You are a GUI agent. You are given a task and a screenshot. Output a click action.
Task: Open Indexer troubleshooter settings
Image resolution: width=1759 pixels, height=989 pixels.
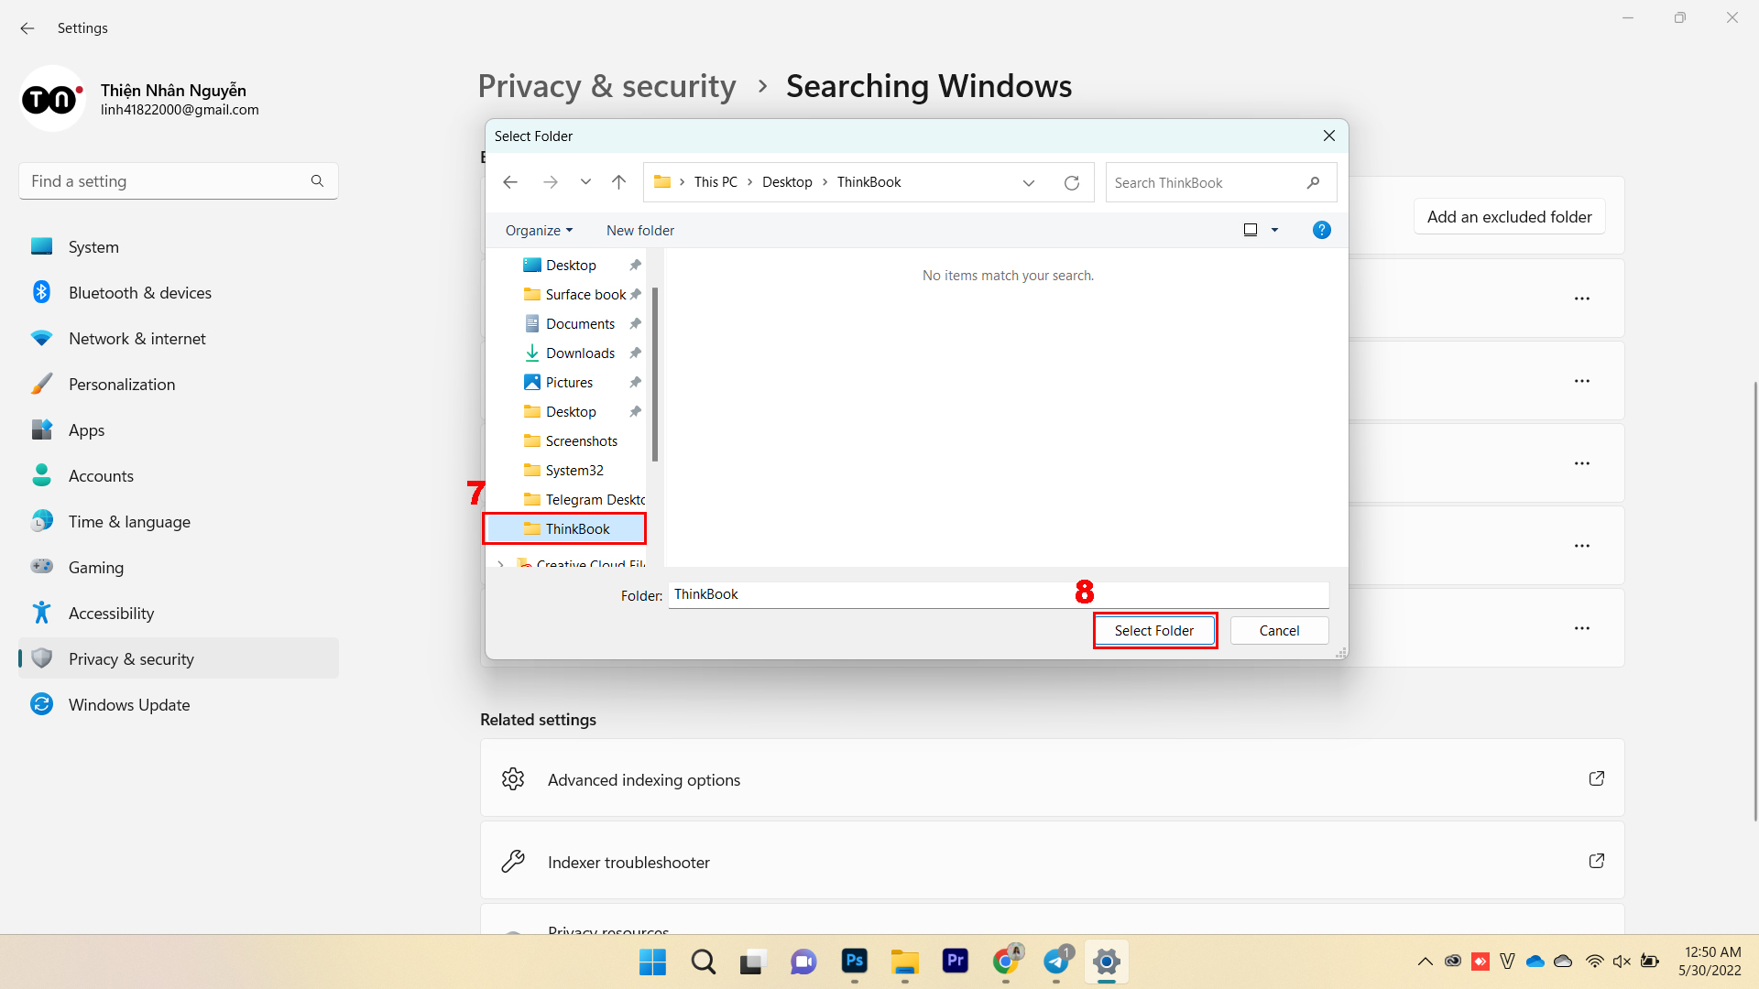click(x=1051, y=863)
